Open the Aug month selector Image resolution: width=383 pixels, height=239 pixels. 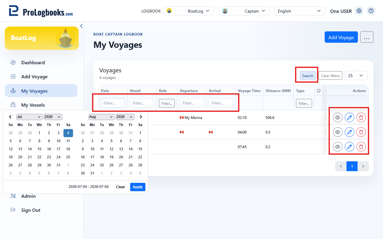click(101, 117)
